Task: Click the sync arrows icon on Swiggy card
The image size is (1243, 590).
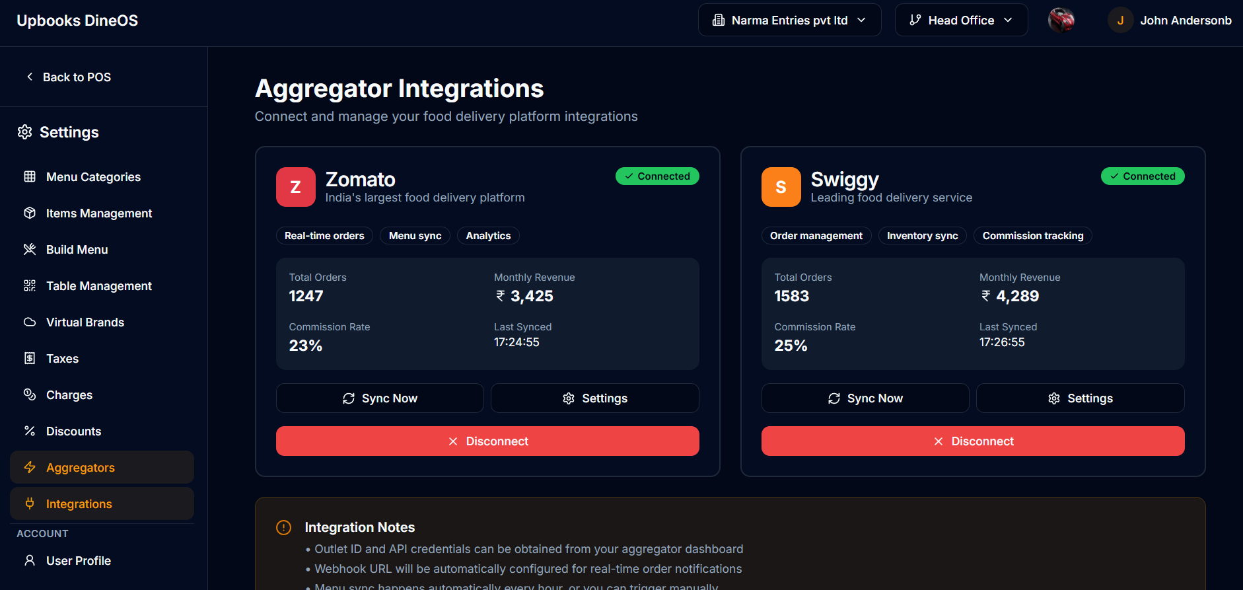Action: coord(834,398)
